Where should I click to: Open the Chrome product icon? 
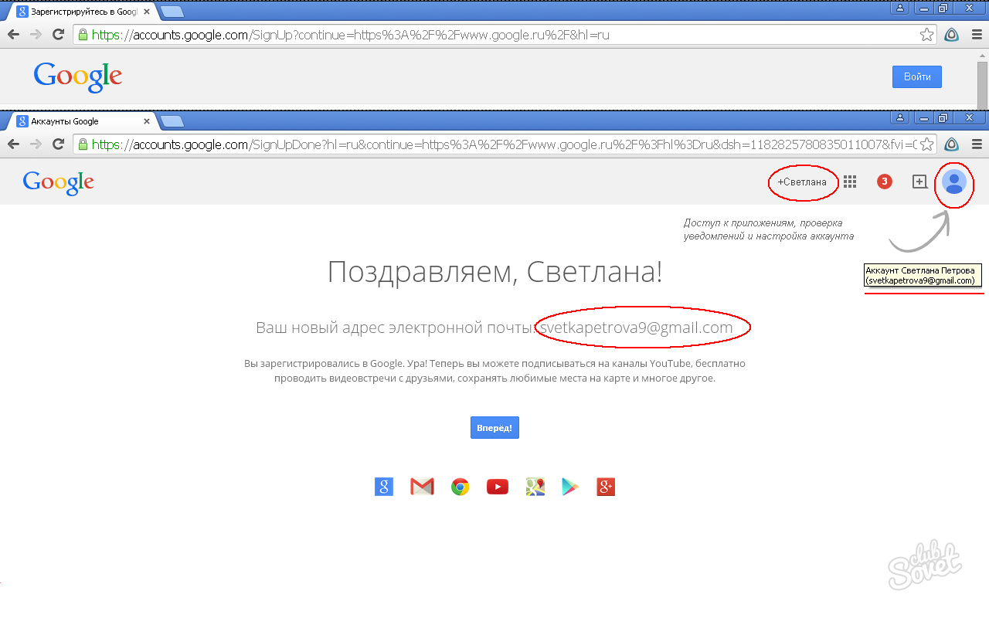tap(461, 487)
